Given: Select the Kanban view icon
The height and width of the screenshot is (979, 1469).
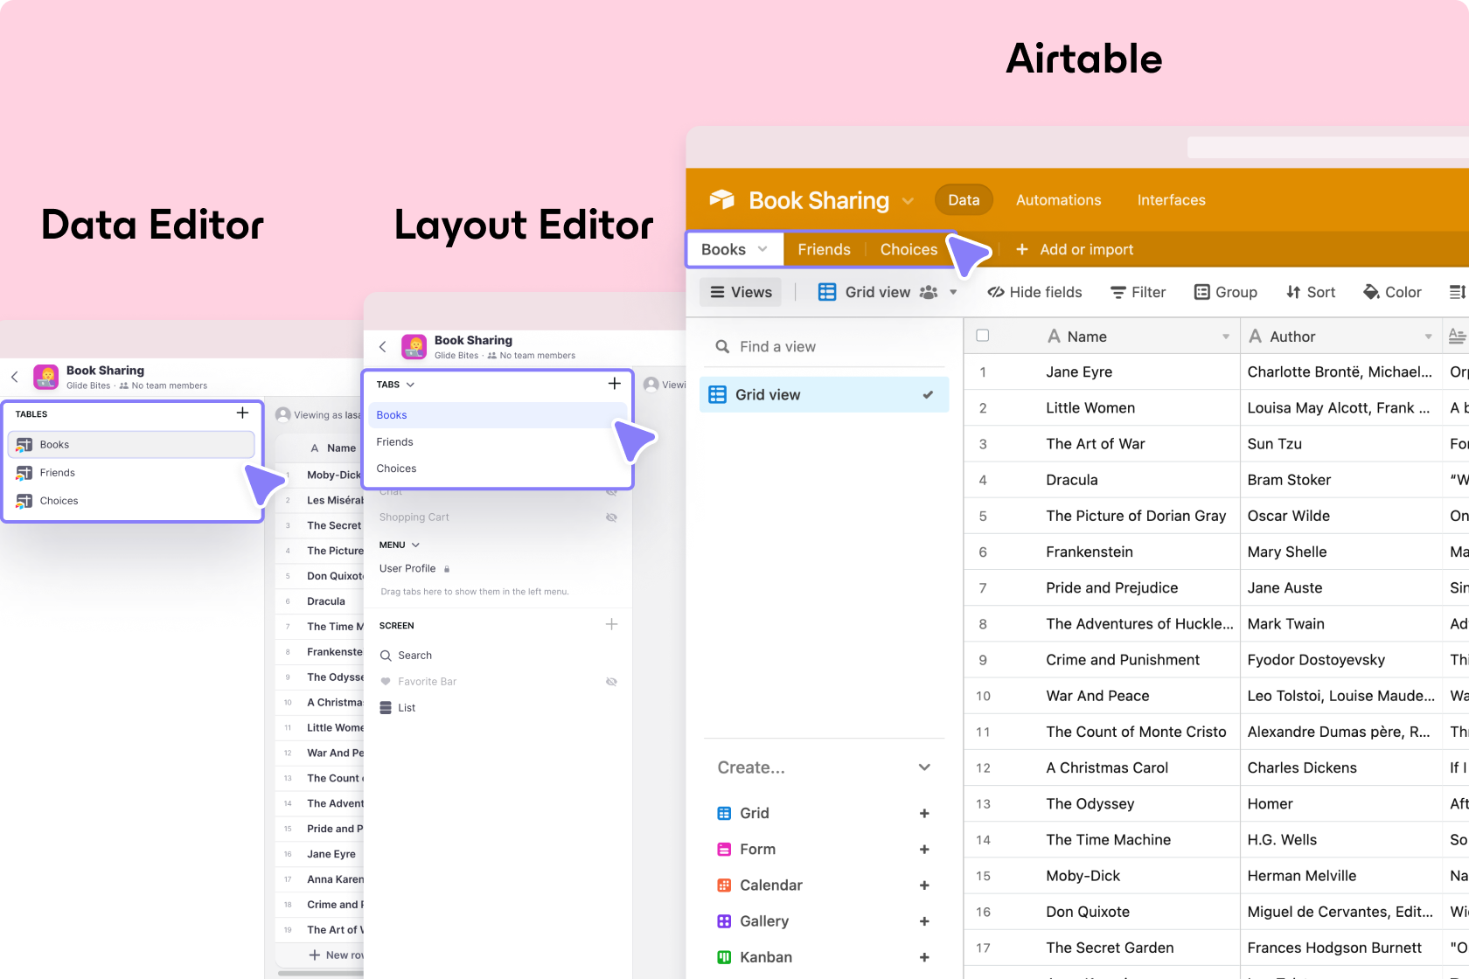Looking at the screenshot, I should click(723, 957).
